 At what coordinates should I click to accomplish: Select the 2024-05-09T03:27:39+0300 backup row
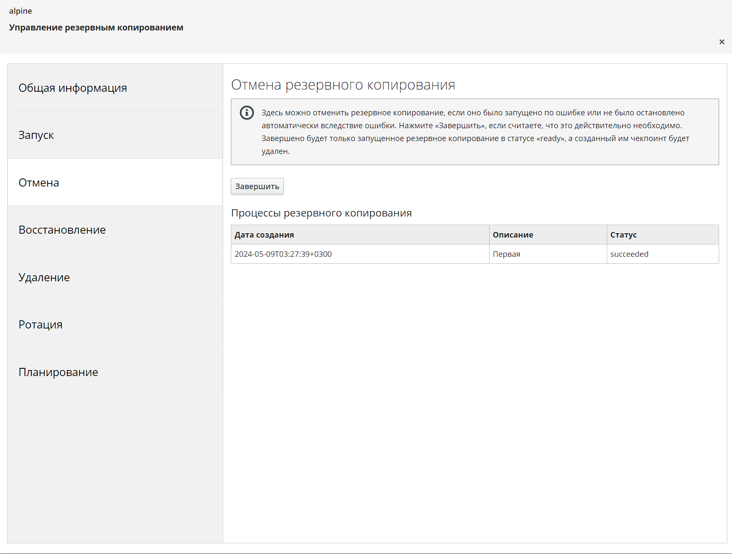[283, 254]
